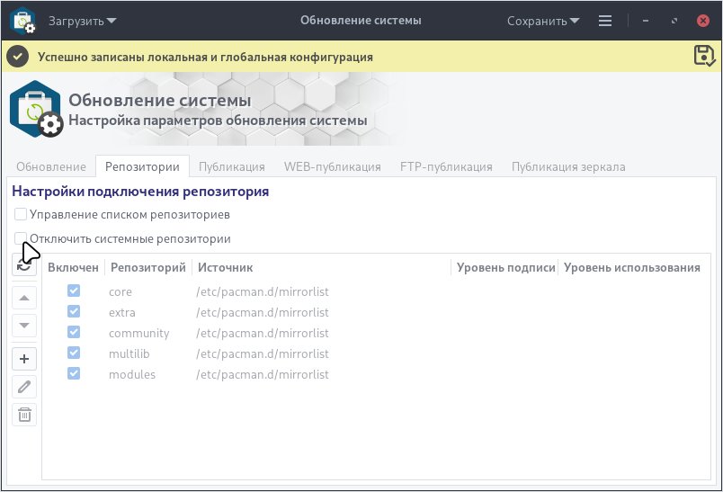Click the system update app icon in titlebar
This screenshot has width=723, height=492.
[23, 21]
